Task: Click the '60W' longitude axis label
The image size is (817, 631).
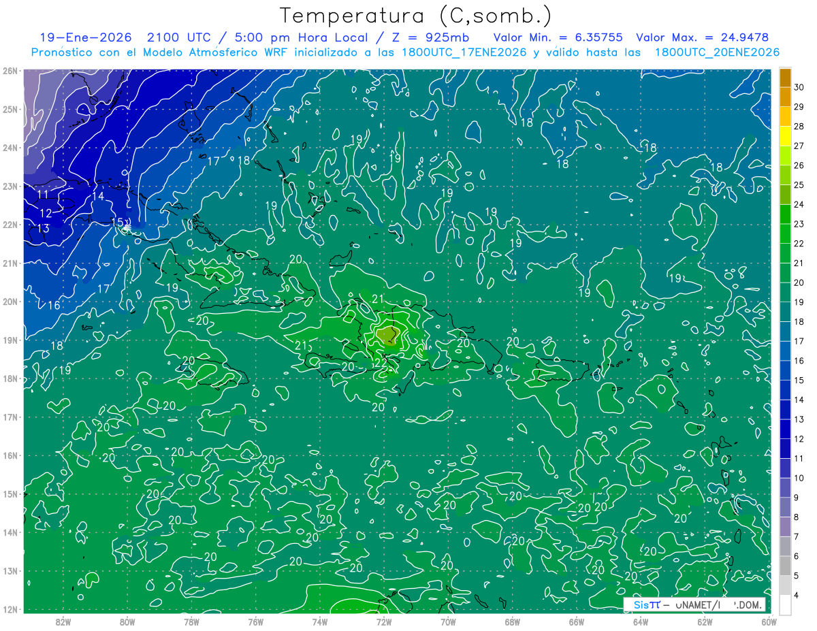Action: (769, 621)
